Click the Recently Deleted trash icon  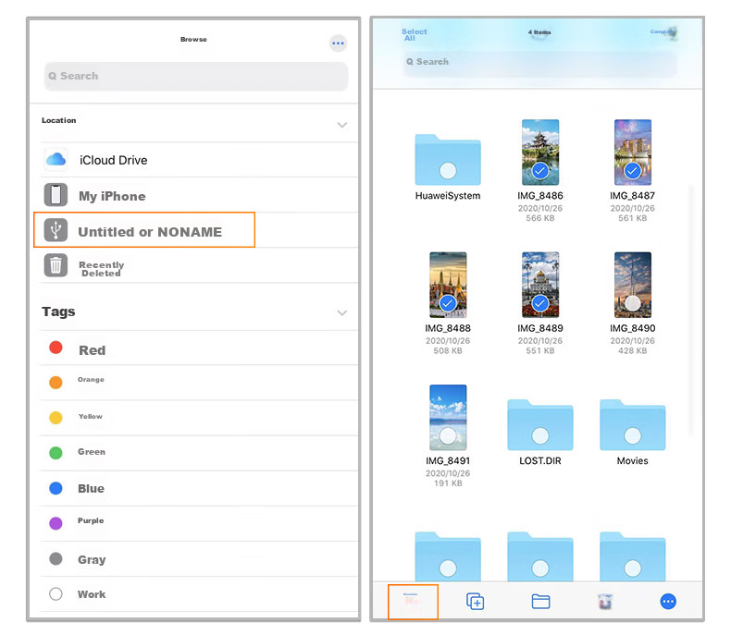(56, 265)
